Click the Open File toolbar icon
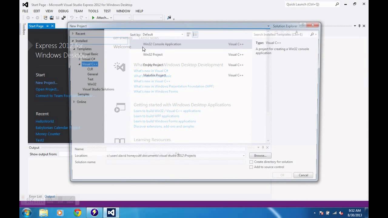 pos(52,18)
